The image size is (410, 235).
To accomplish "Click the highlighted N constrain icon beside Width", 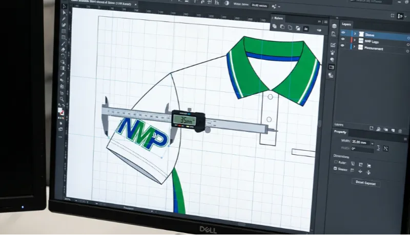I will (385, 149).
